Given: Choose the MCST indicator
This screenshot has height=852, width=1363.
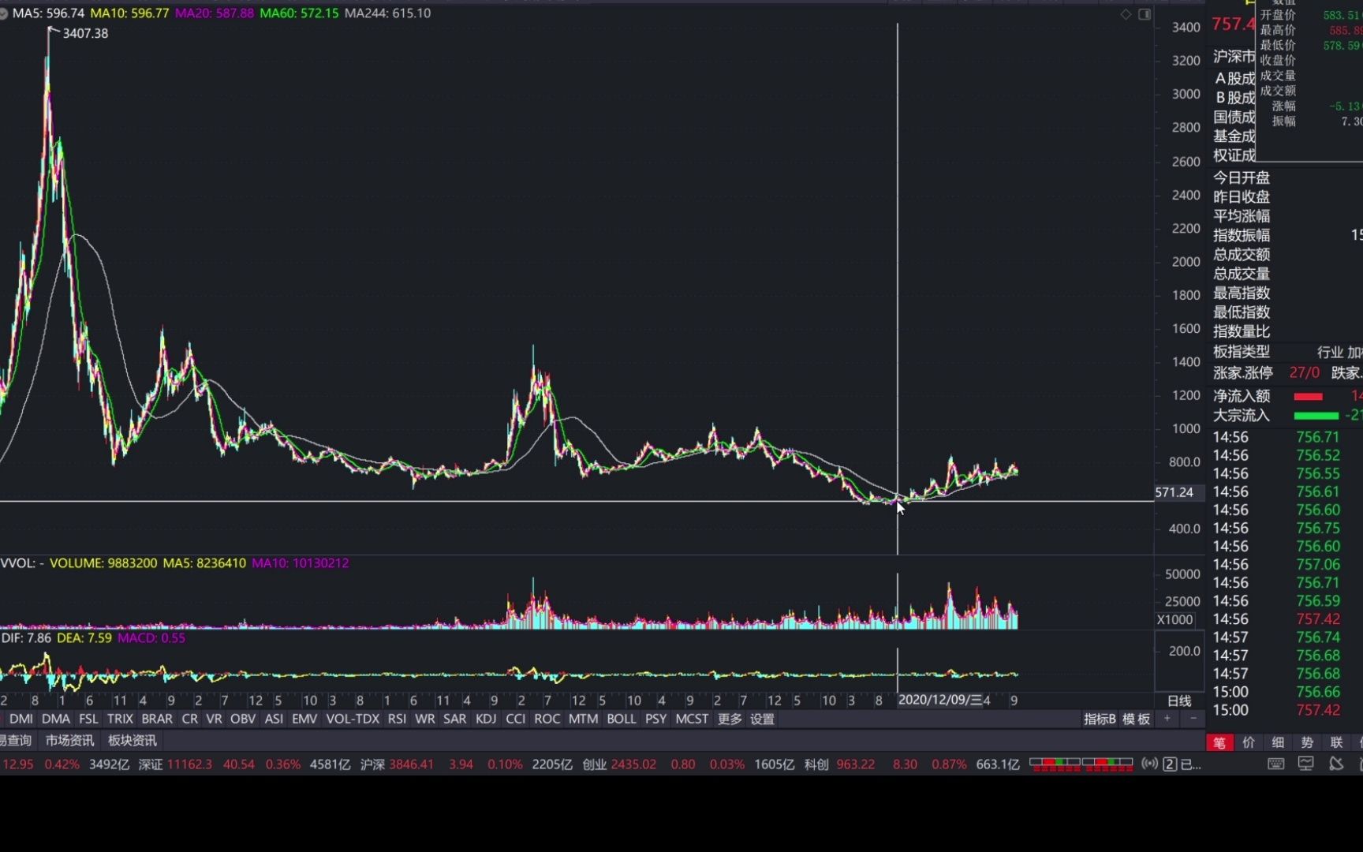Looking at the screenshot, I should click(692, 719).
